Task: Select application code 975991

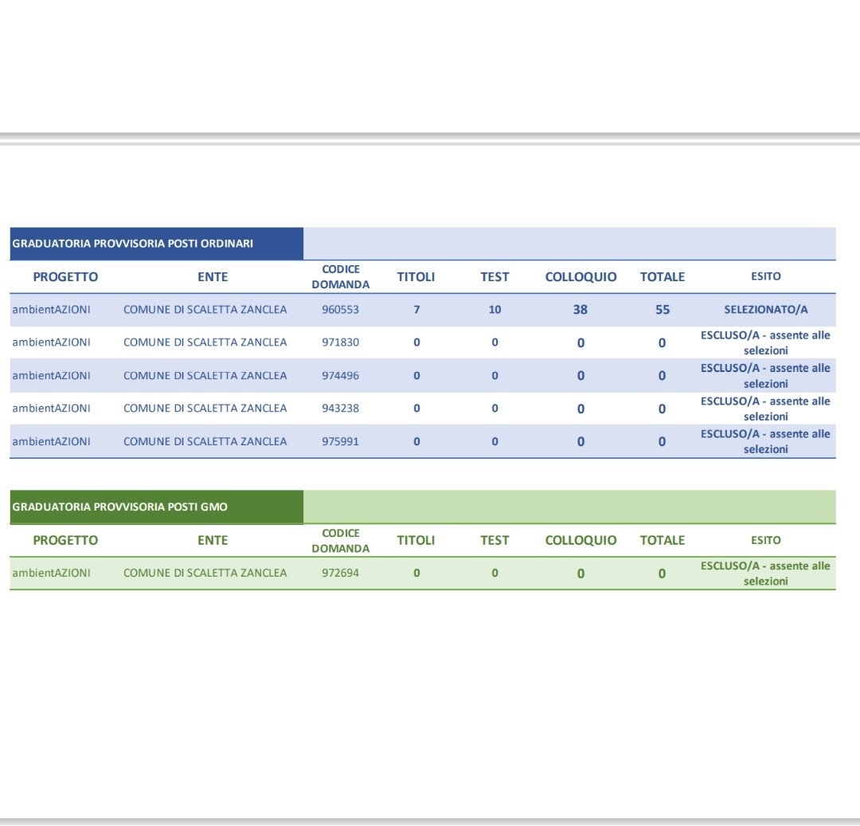Action: pos(340,441)
